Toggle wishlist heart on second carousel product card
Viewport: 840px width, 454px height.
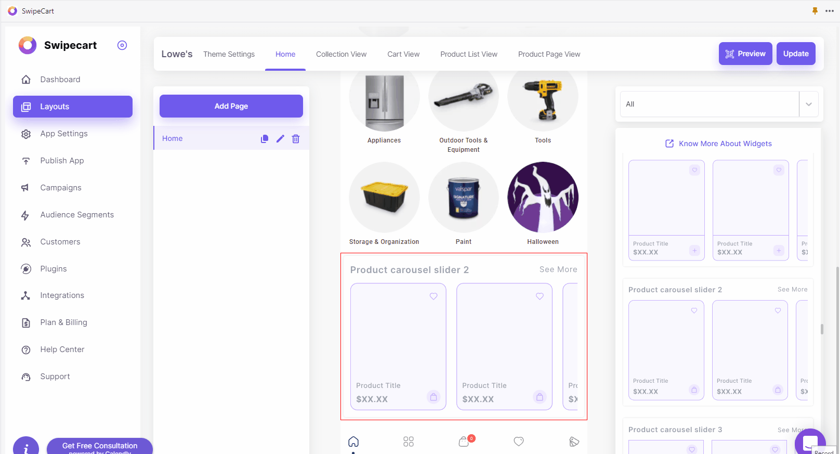tap(540, 296)
